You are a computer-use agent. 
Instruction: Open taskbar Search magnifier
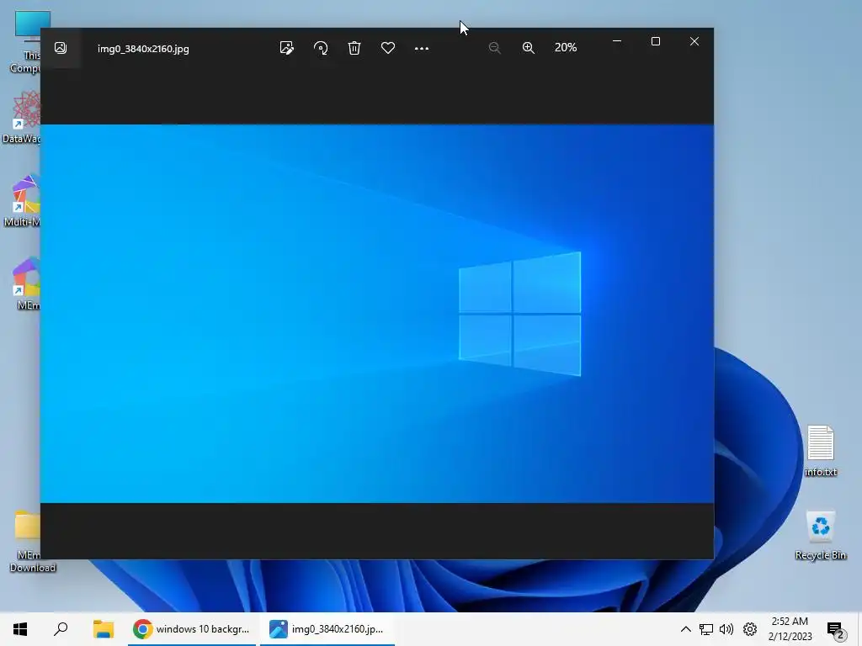[x=61, y=629]
